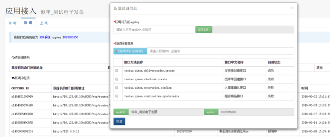The height and width of the screenshot is (137, 330).
Task: Check taobao.qimen.combineitem.synchronize row checkbox
Action: tap(117, 96)
